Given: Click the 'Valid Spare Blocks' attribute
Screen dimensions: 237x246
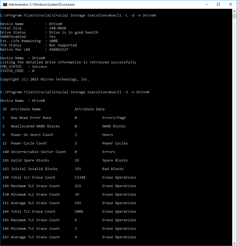Looking at the screenshot, I should coord(30,160).
